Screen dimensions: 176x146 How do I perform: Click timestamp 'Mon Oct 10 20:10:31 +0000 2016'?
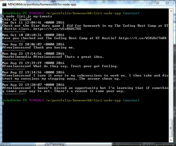pyautogui.click(x=33, y=35)
